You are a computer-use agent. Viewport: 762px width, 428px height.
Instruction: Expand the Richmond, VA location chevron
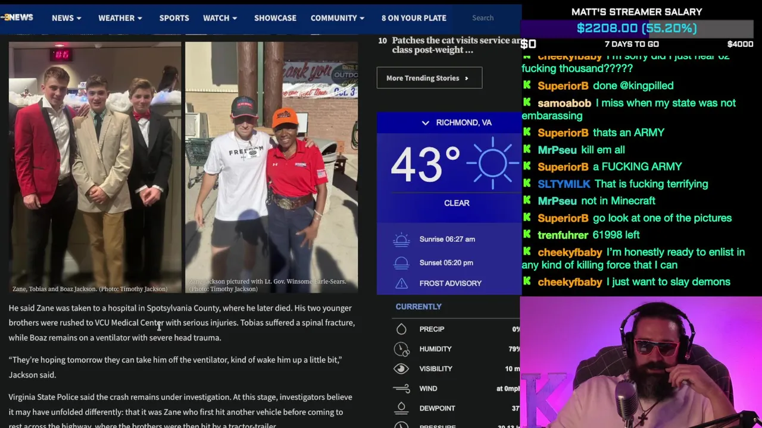pyautogui.click(x=425, y=122)
